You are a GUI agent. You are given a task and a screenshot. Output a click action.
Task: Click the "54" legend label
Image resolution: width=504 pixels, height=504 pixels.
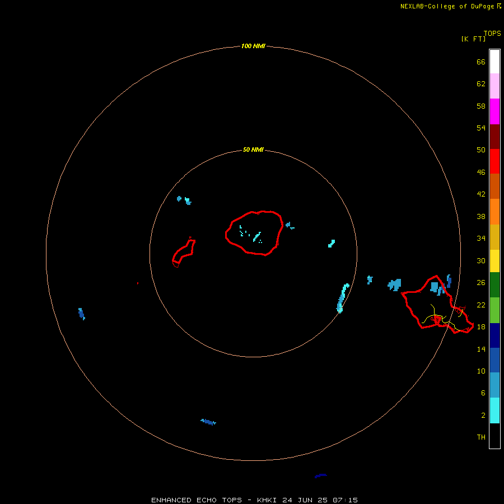(x=481, y=128)
